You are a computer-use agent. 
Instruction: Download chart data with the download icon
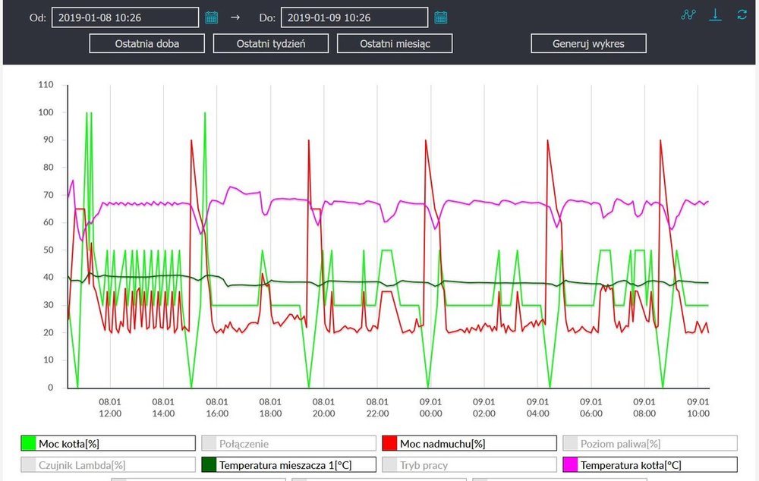tap(715, 15)
